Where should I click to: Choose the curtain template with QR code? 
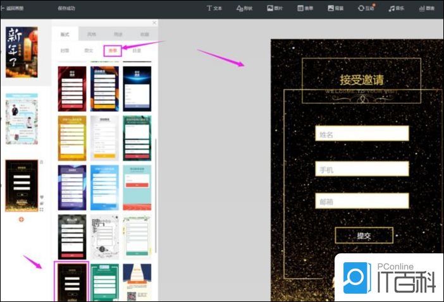click(137, 282)
